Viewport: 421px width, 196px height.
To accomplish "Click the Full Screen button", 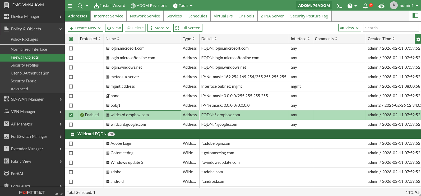I will tap(188, 28).
